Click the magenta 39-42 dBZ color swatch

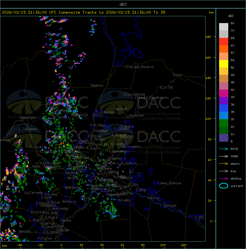224,93
